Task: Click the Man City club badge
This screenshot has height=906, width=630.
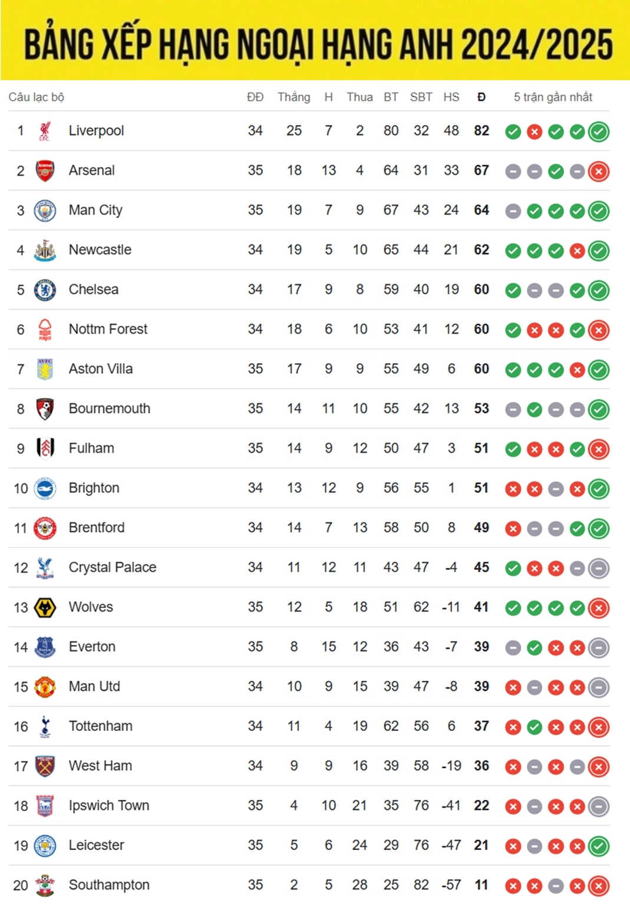Action: [45, 210]
